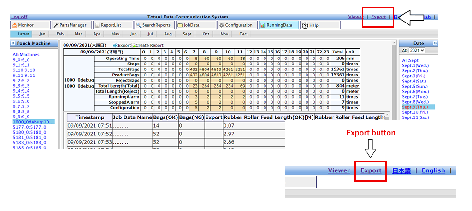
Task: Click the small Export arrow above the table
Action: (x=122, y=45)
